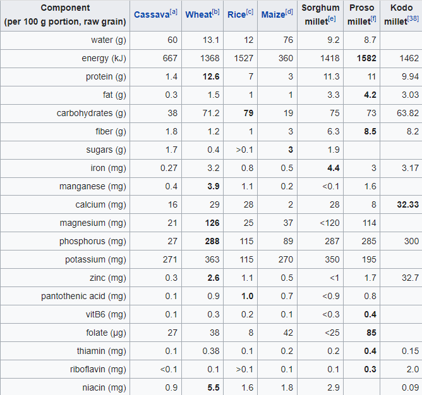Select the 'niacin (mg)' row label
Screen dimensions: 422x395
[x=104, y=387]
